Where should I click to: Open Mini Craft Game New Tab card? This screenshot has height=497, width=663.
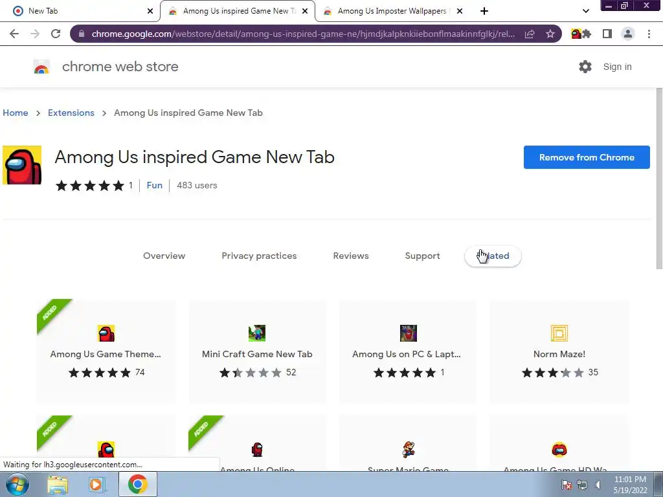click(257, 351)
